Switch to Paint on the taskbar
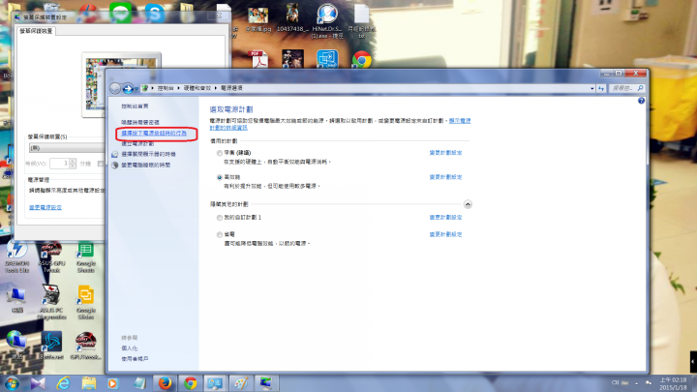697x392 pixels. 241,383
